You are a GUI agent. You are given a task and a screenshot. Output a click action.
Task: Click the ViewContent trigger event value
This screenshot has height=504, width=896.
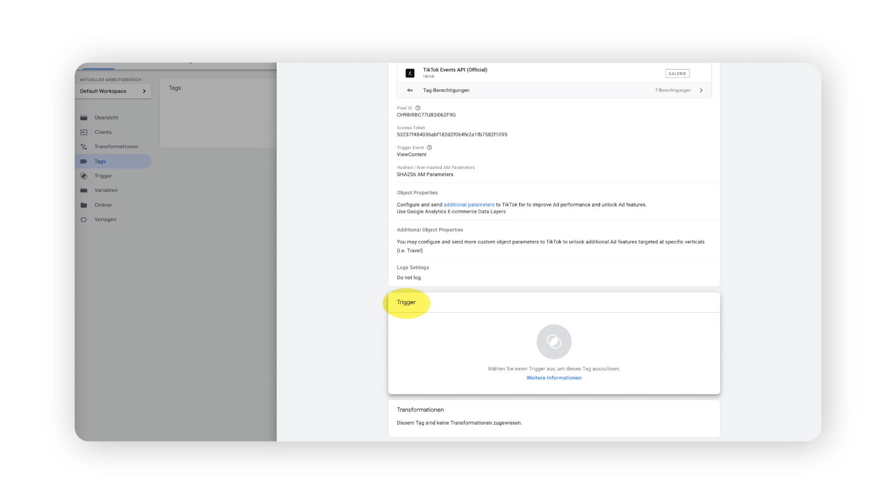pos(412,154)
